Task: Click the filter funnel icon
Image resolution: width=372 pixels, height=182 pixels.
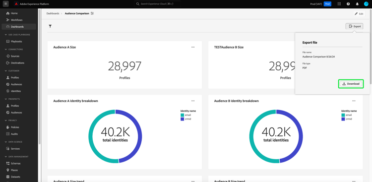Action: [50, 26]
